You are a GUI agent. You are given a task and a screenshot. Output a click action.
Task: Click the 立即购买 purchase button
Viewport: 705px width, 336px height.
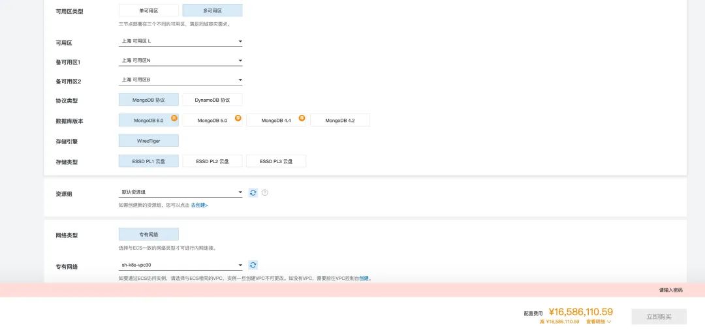(x=659, y=316)
